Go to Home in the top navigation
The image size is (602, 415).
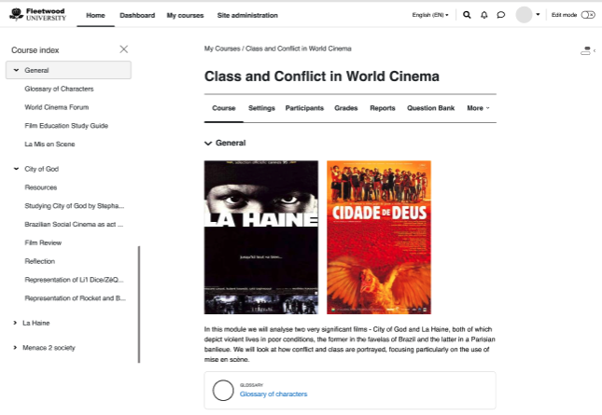(x=95, y=15)
